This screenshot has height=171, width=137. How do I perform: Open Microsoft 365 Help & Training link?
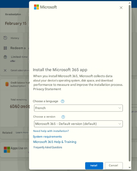tap(55, 142)
